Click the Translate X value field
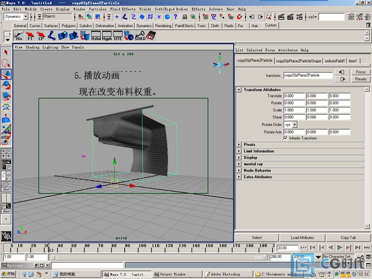 tap(294, 96)
